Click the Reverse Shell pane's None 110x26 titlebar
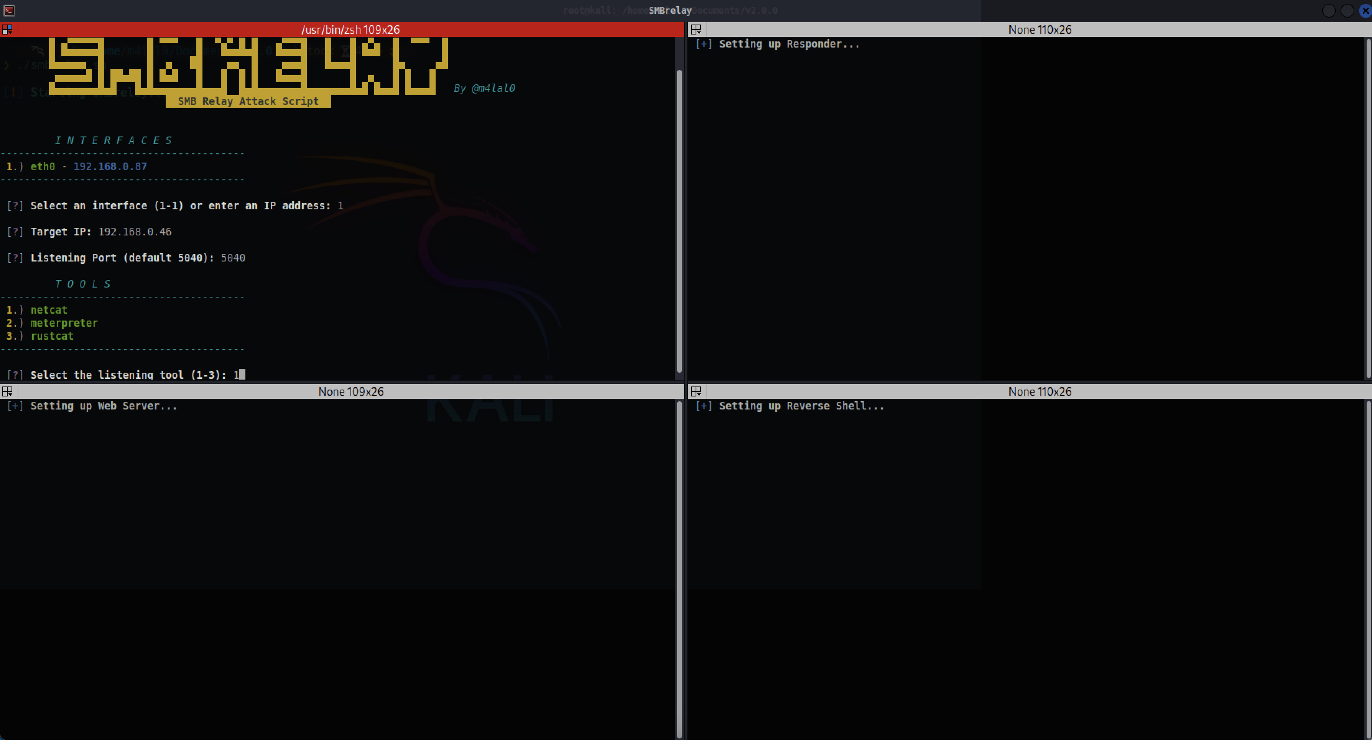Image resolution: width=1372 pixels, height=740 pixels. pyautogui.click(x=1039, y=392)
